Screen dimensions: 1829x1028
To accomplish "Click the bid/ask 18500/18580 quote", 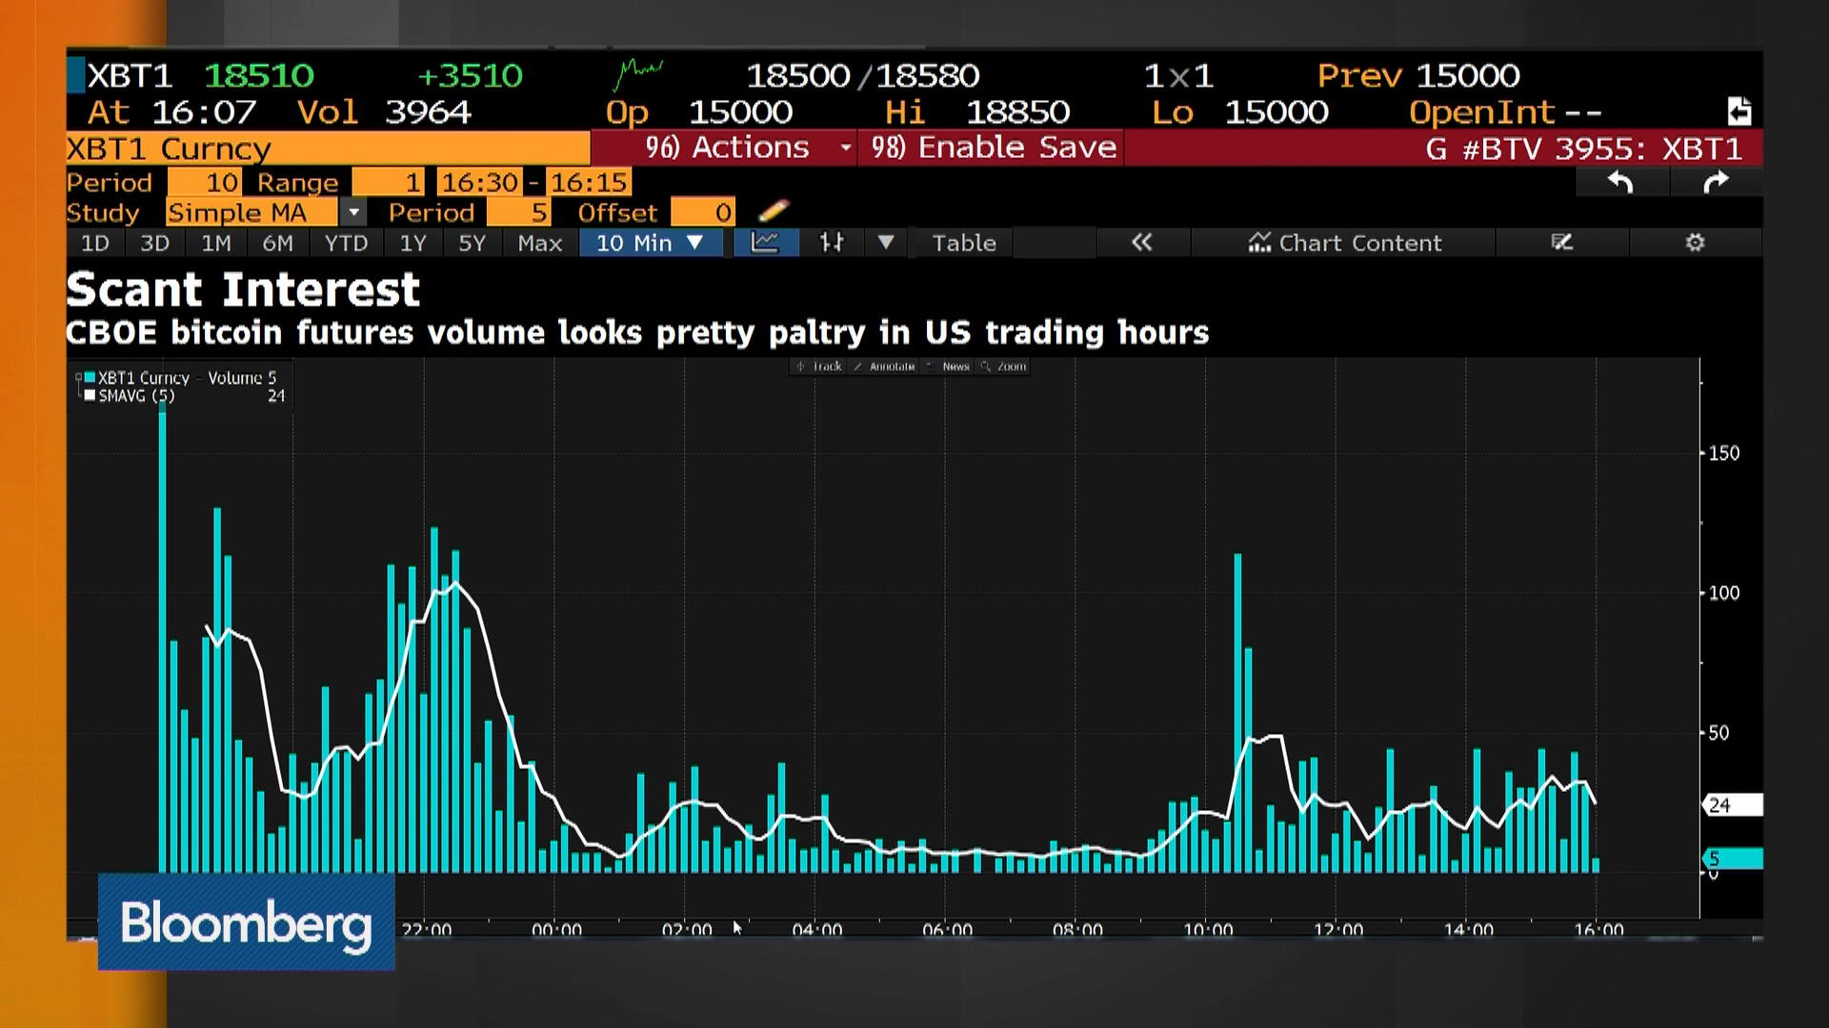I will (862, 75).
